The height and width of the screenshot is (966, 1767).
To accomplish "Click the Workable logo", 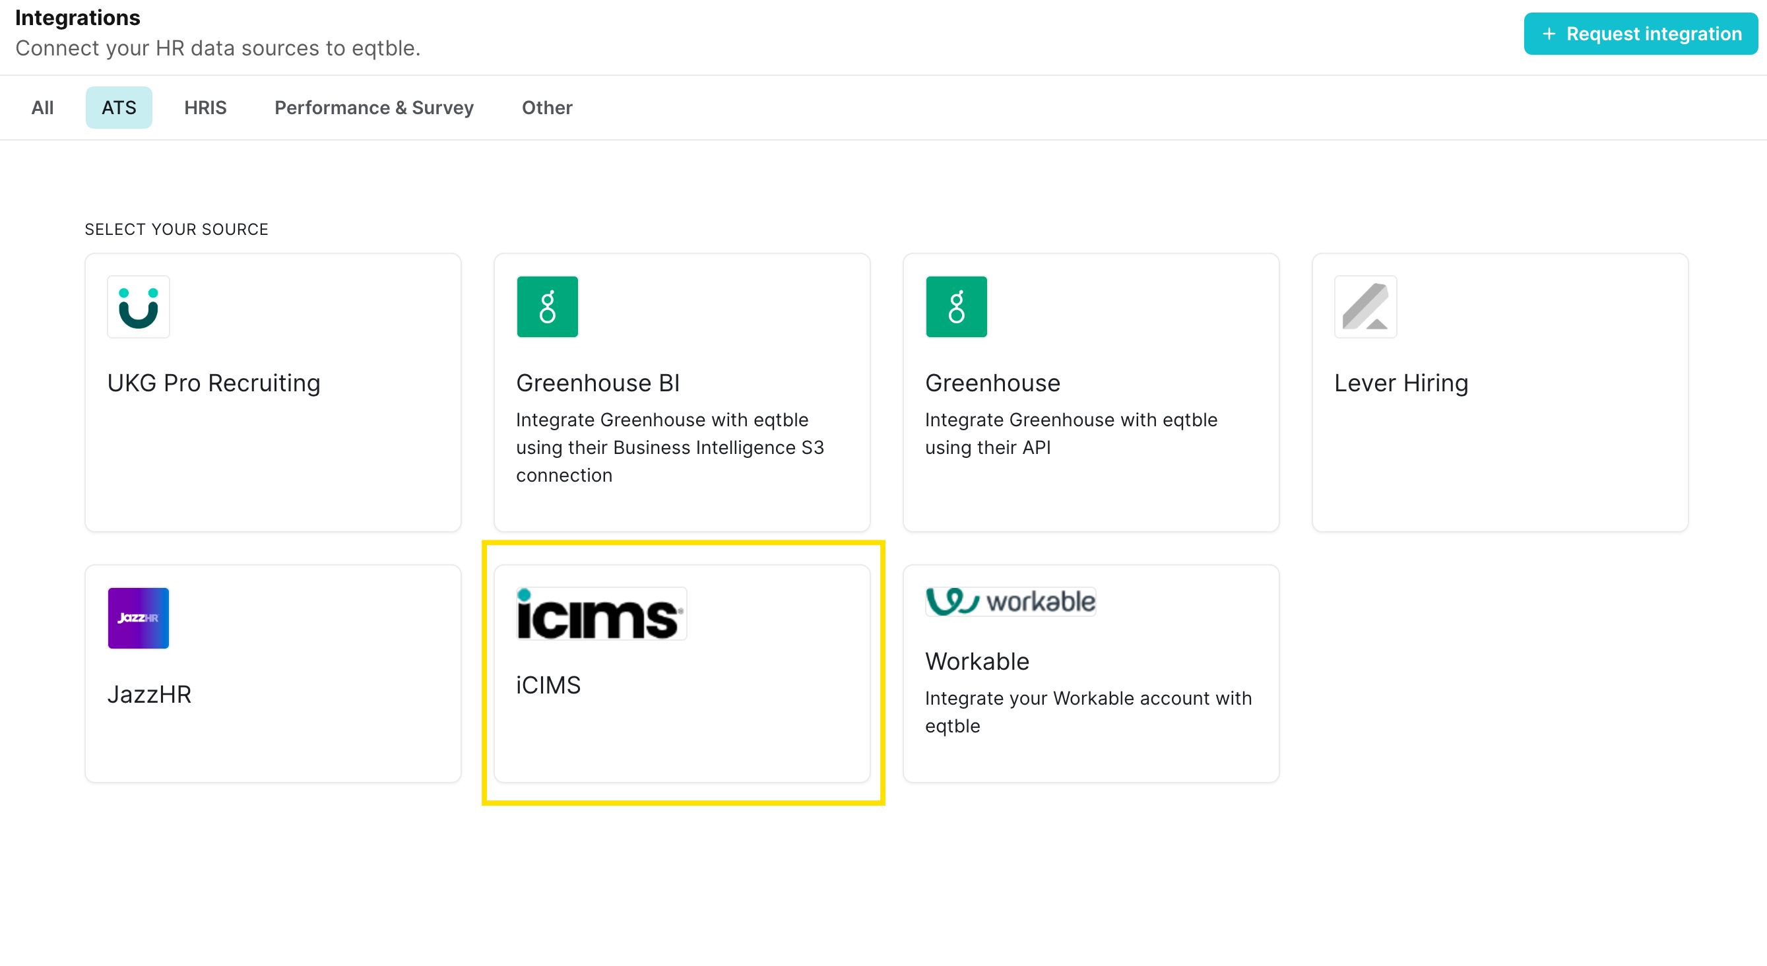I will (1009, 601).
